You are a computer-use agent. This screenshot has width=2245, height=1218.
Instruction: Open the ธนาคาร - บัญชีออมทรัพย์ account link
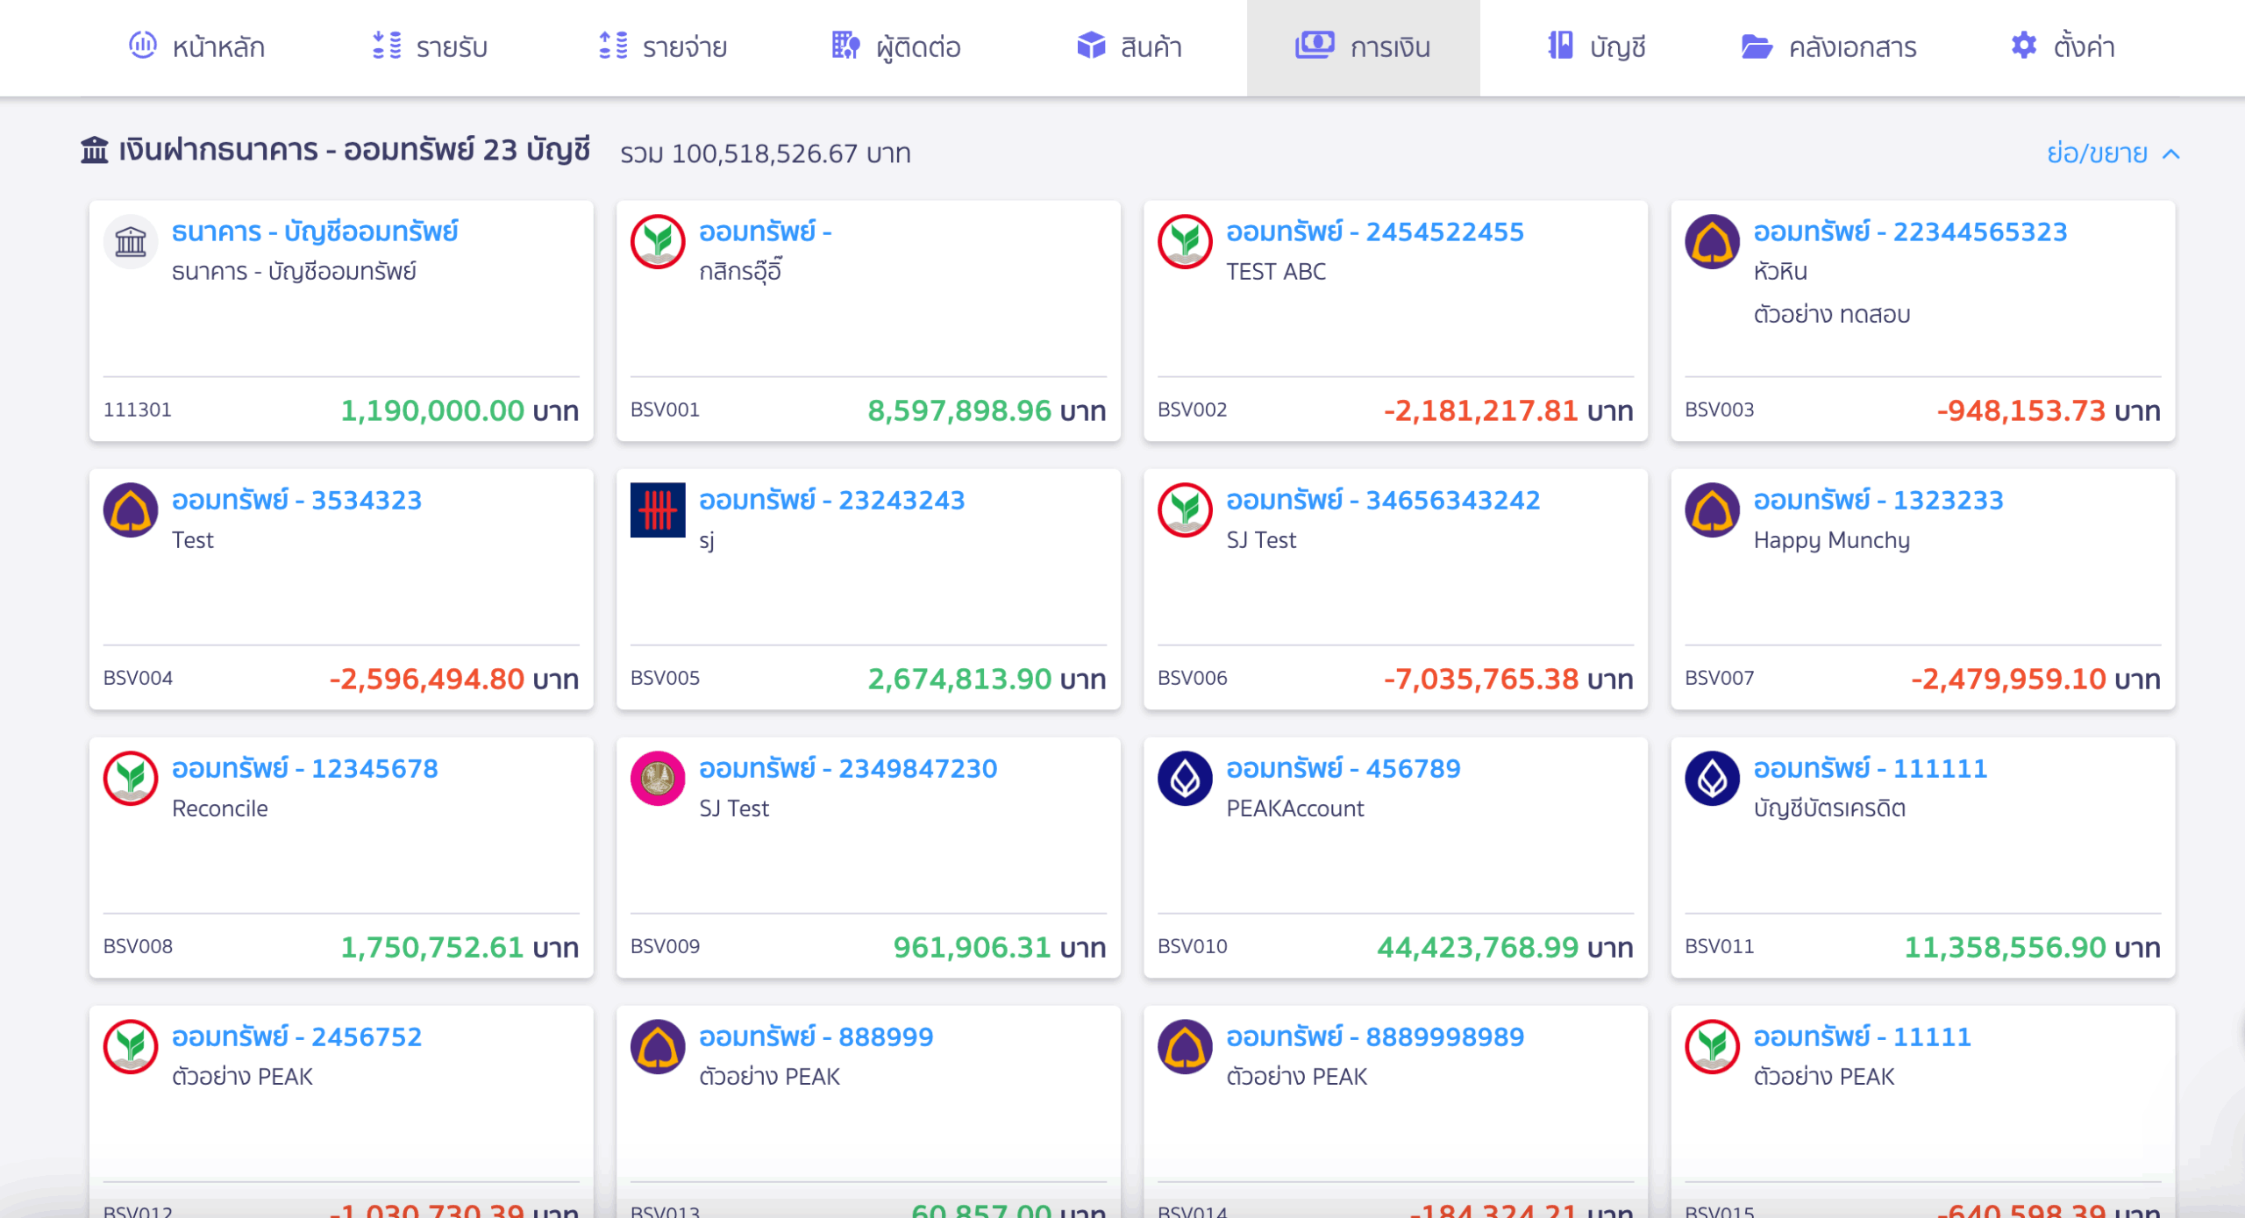(x=315, y=231)
